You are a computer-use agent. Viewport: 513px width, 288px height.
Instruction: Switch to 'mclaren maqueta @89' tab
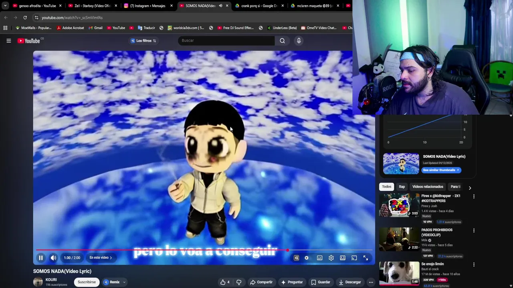[x=314, y=6]
